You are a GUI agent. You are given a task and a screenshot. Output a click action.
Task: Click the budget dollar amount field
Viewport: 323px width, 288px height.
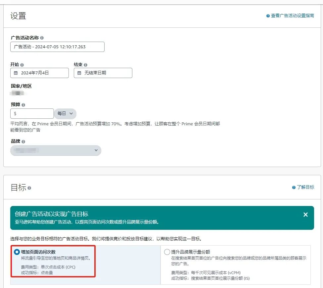coord(32,113)
